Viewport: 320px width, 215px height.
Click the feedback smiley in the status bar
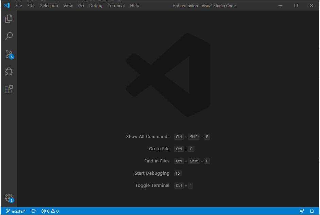pyautogui.click(x=302, y=211)
